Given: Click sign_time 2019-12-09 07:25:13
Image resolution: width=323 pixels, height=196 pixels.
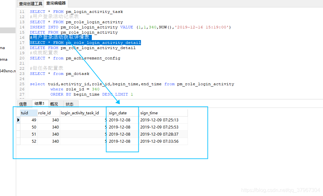Looking at the screenshot, I should [x=164, y=120].
